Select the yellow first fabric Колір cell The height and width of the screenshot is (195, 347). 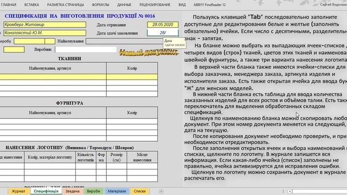click(132, 77)
